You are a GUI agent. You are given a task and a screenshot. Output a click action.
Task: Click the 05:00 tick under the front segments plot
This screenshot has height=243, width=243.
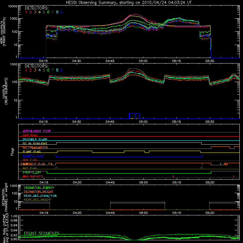click(x=143, y=61)
